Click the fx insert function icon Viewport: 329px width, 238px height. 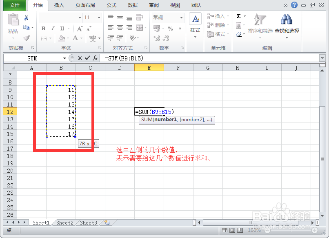click(x=95, y=58)
